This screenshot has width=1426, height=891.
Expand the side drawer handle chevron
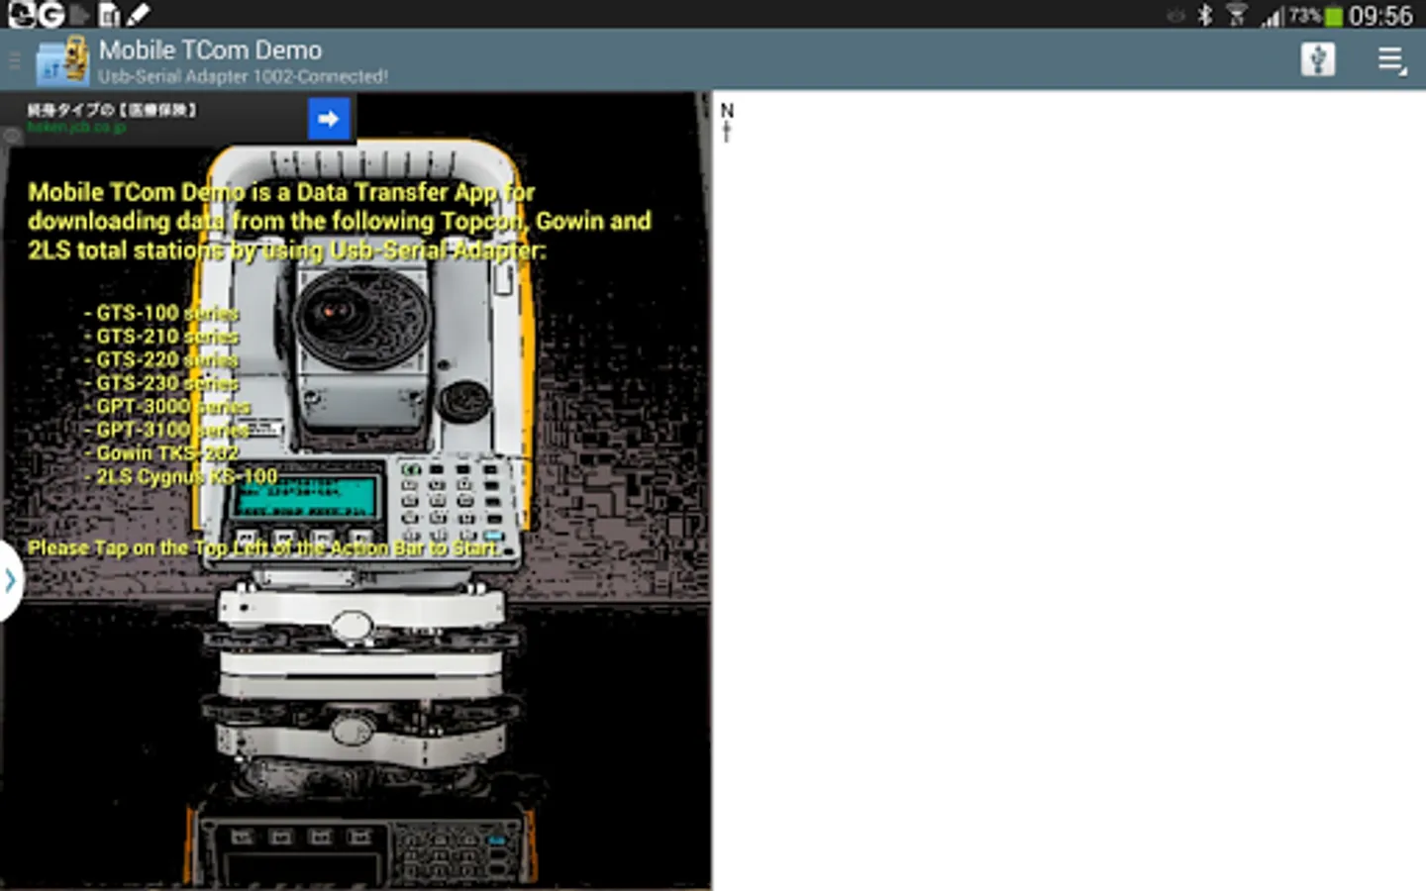tap(10, 580)
